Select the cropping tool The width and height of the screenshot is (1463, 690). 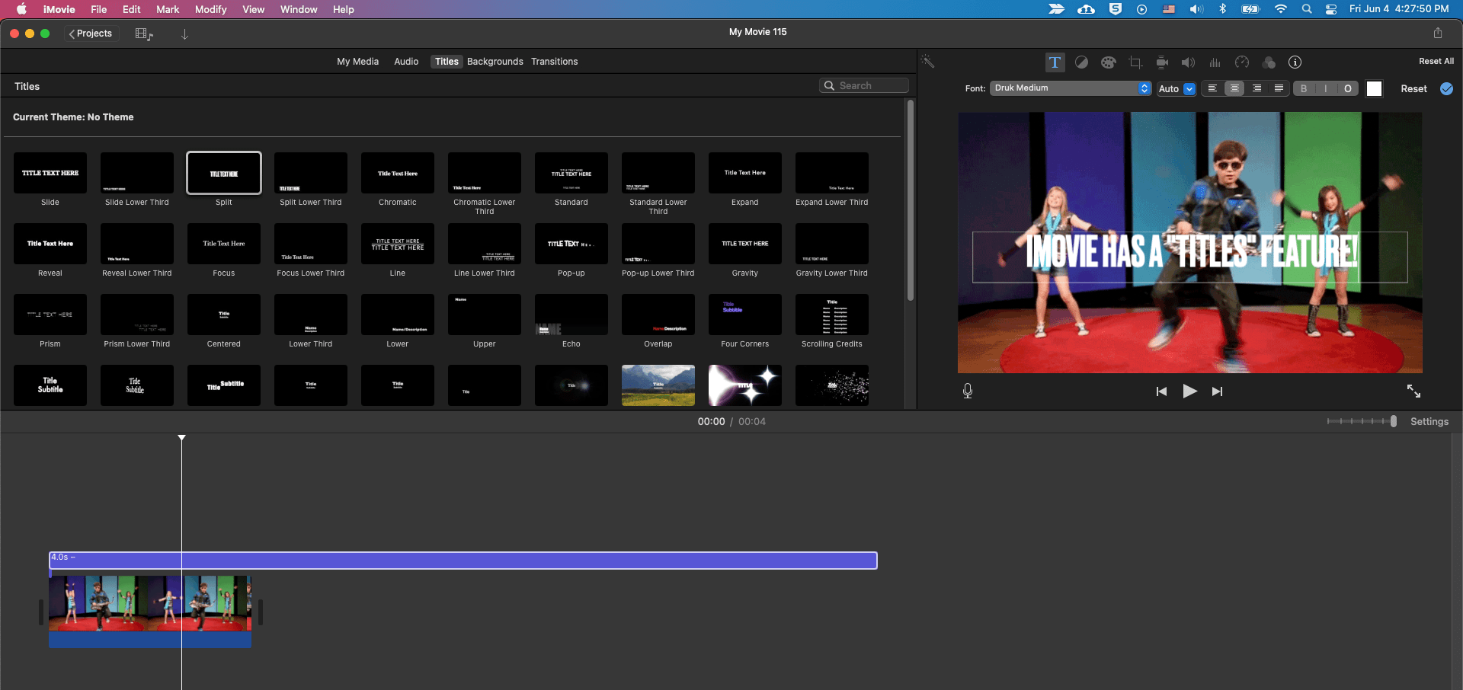point(1135,62)
